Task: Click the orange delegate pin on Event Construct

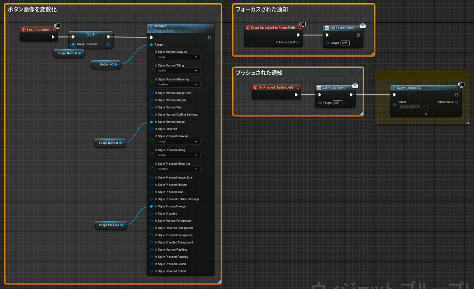Action: (55, 30)
